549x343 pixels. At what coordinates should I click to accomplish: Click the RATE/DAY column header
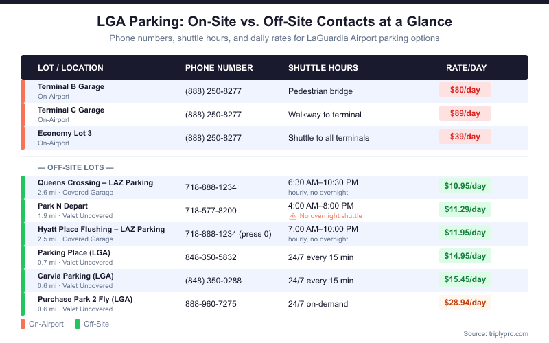tap(467, 68)
